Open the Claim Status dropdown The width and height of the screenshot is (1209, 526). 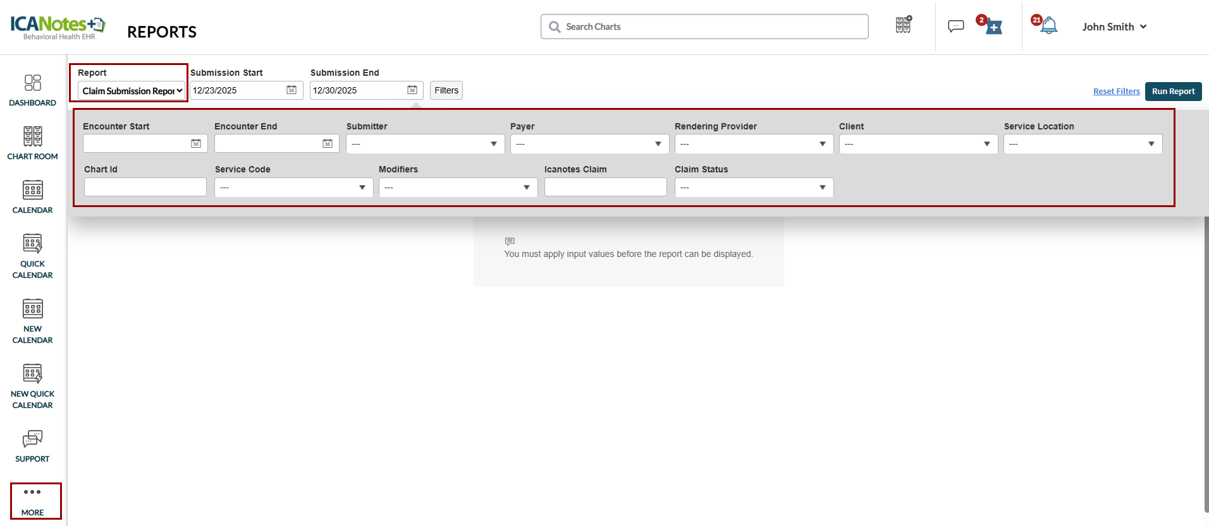[x=754, y=188]
